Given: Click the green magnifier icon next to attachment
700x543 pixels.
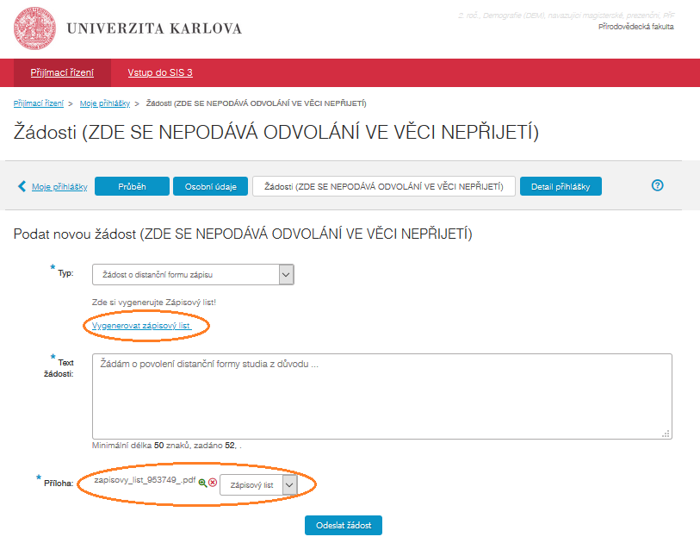Looking at the screenshot, I should [202, 483].
